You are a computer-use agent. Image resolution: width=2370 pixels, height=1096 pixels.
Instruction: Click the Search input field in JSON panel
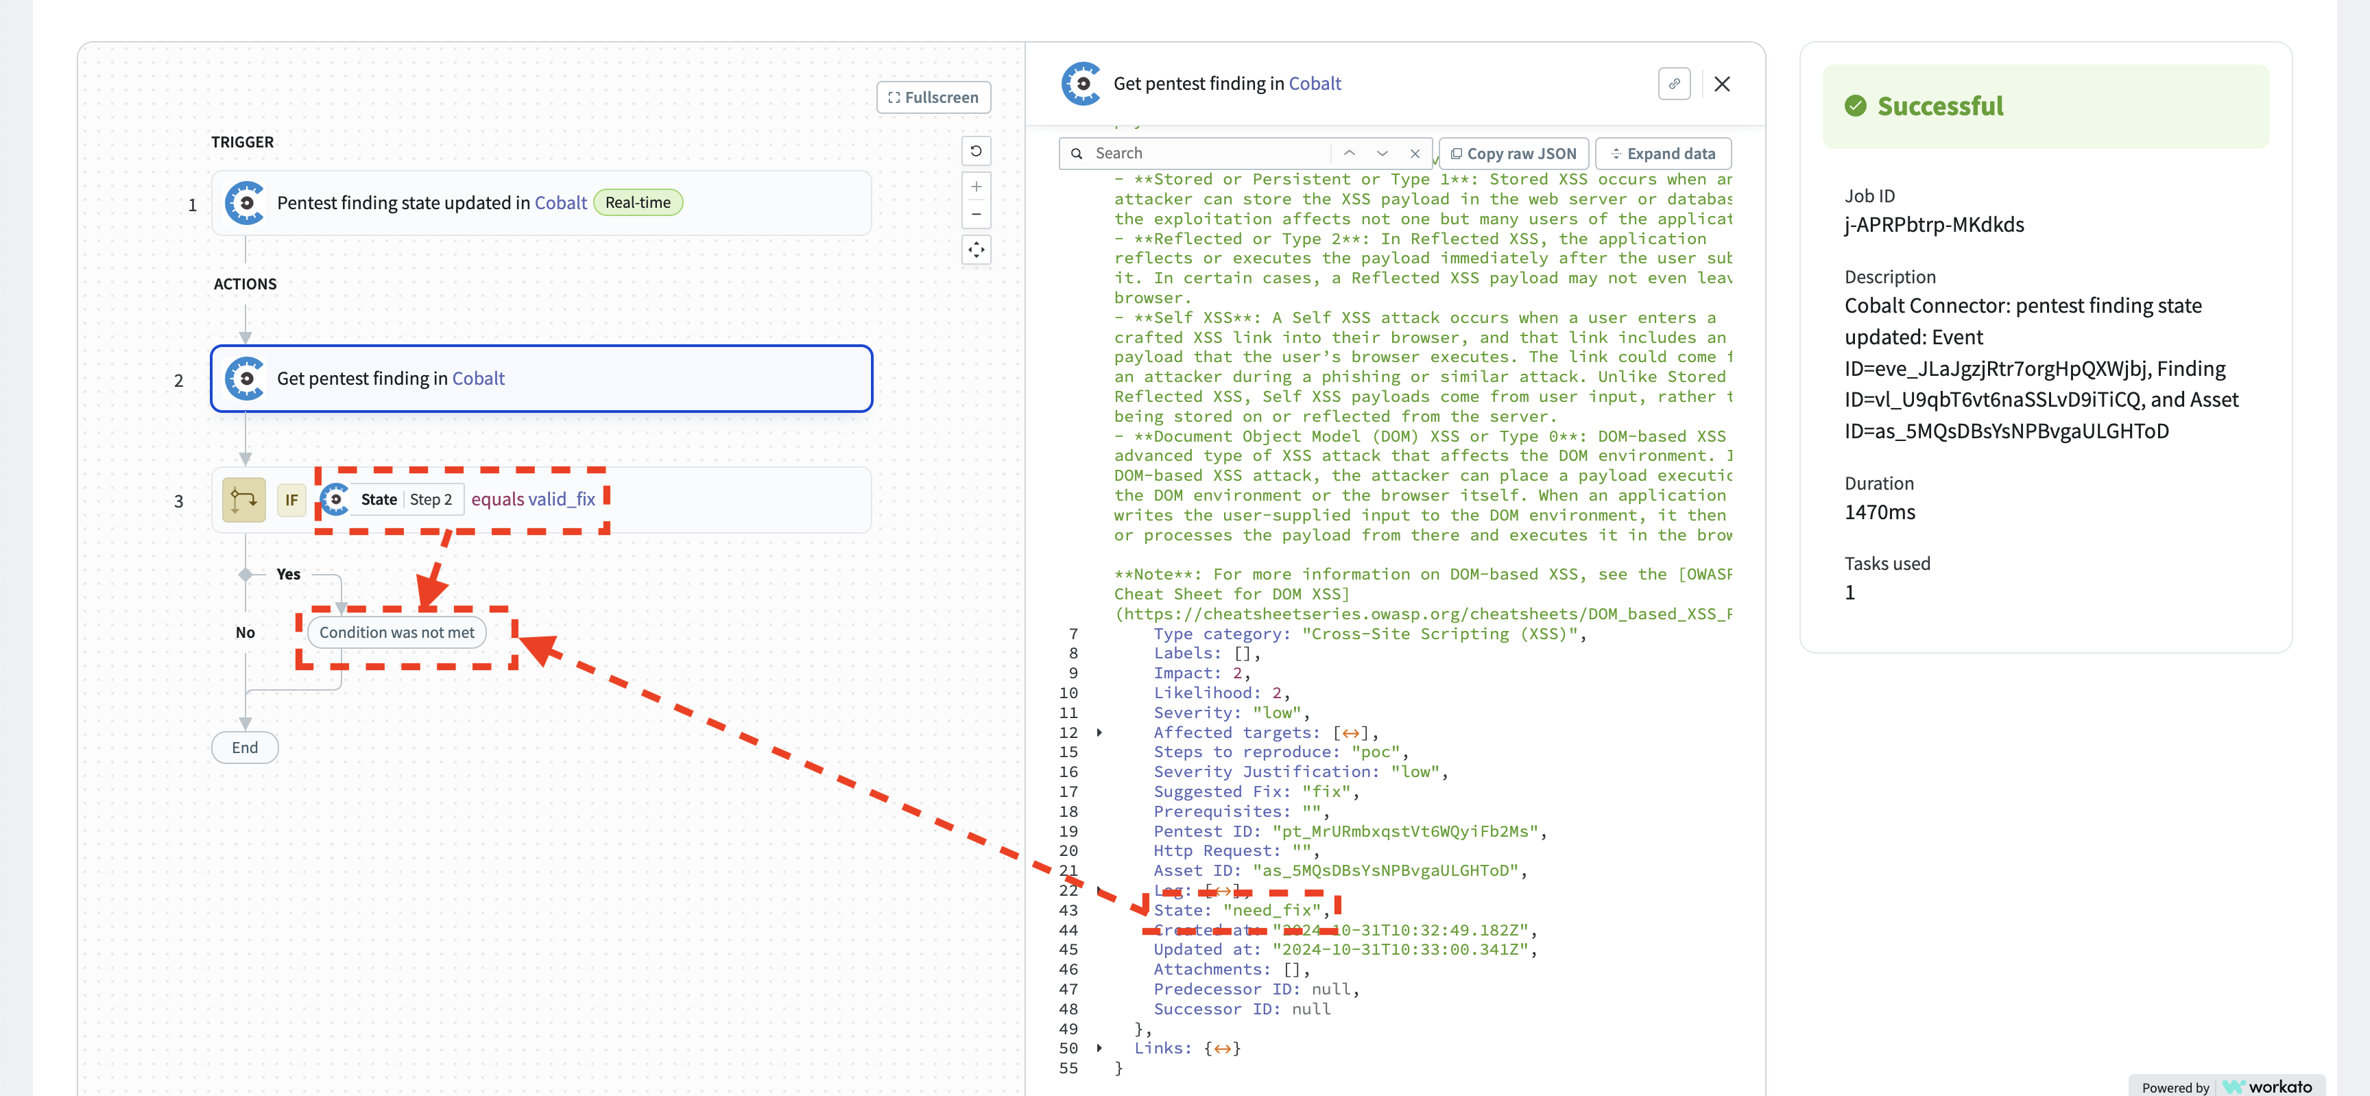click(x=1209, y=153)
